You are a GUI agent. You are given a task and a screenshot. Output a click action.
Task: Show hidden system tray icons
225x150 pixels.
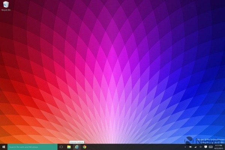(x=185, y=147)
